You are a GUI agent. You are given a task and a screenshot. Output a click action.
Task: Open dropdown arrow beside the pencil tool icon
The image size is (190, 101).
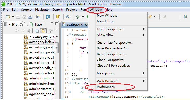[155, 17]
